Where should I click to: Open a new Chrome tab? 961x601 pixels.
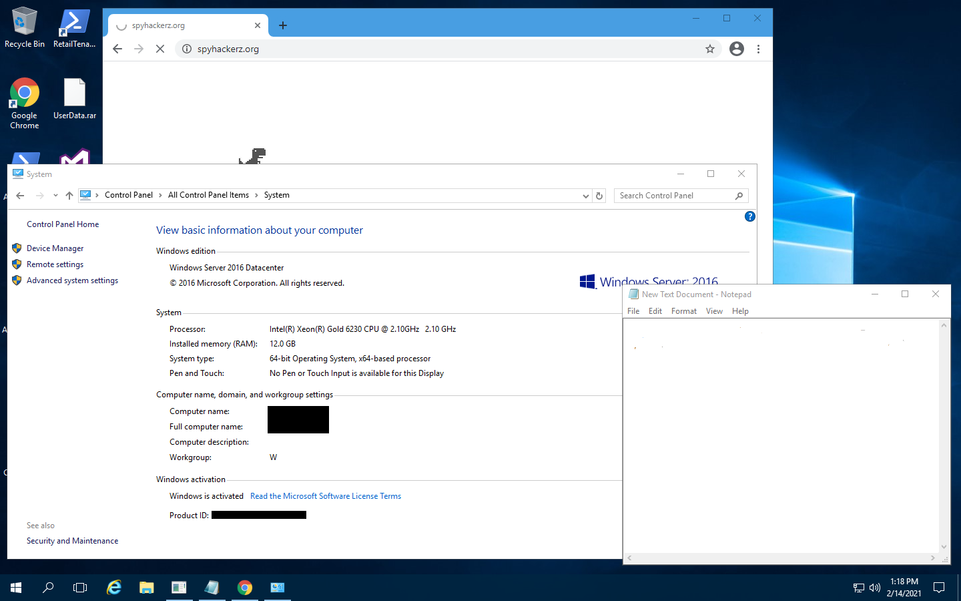(x=283, y=25)
